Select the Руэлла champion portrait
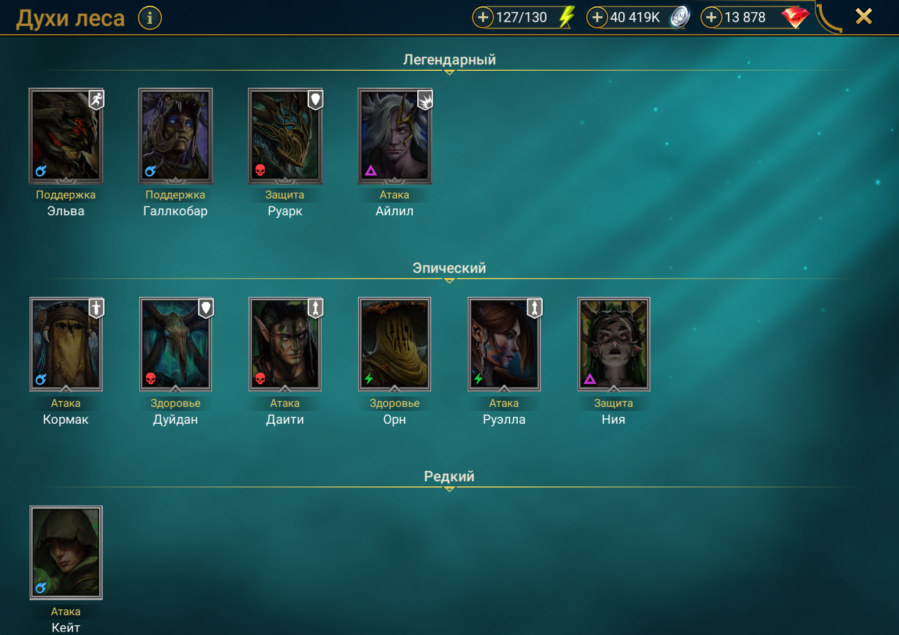899x635 pixels. (504, 344)
